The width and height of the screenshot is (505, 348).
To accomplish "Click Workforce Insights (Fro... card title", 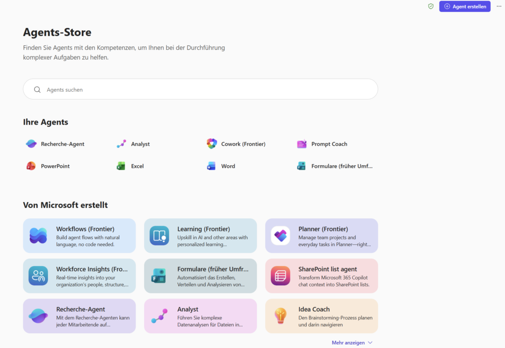I will pos(92,269).
